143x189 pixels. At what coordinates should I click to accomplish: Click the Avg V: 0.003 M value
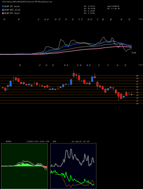coord(113,6)
